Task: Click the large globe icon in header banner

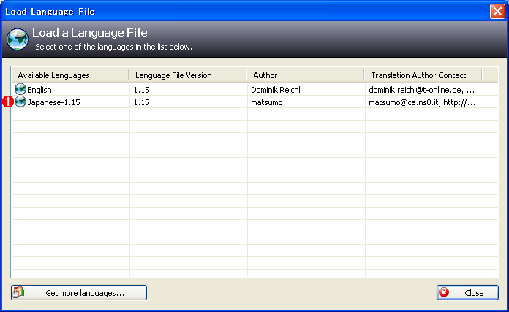Action: pos(18,39)
